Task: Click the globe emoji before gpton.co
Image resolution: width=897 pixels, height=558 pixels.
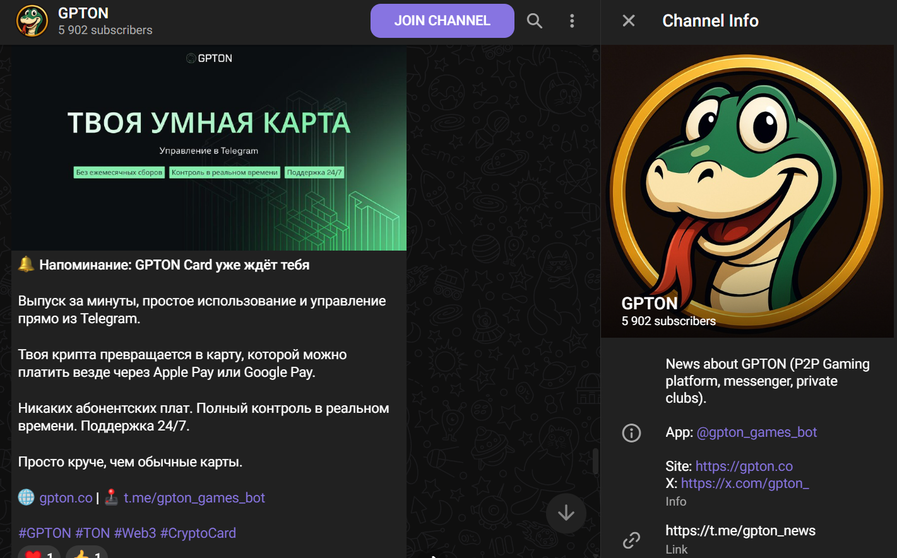Action: (27, 497)
